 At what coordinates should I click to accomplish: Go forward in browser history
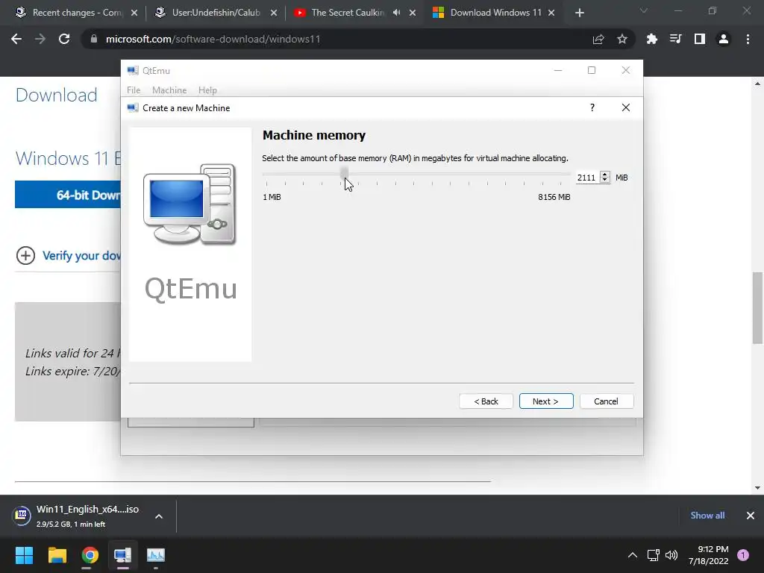40,39
